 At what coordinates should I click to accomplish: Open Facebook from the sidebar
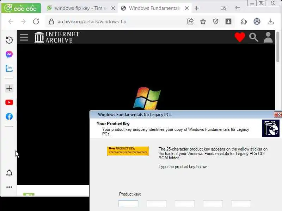(x=9, y=116)
